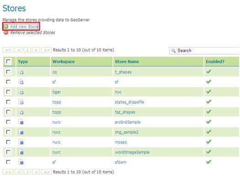Click the first page << button below the table
The width and height of the screenshot is (240, 178).
pos(8,172)
